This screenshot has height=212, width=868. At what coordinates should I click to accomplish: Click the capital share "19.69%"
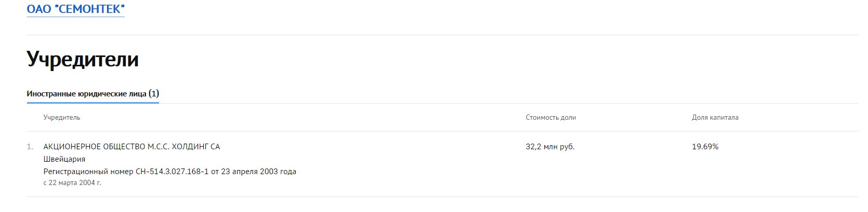pyautogui.click(x=705, y=147)
